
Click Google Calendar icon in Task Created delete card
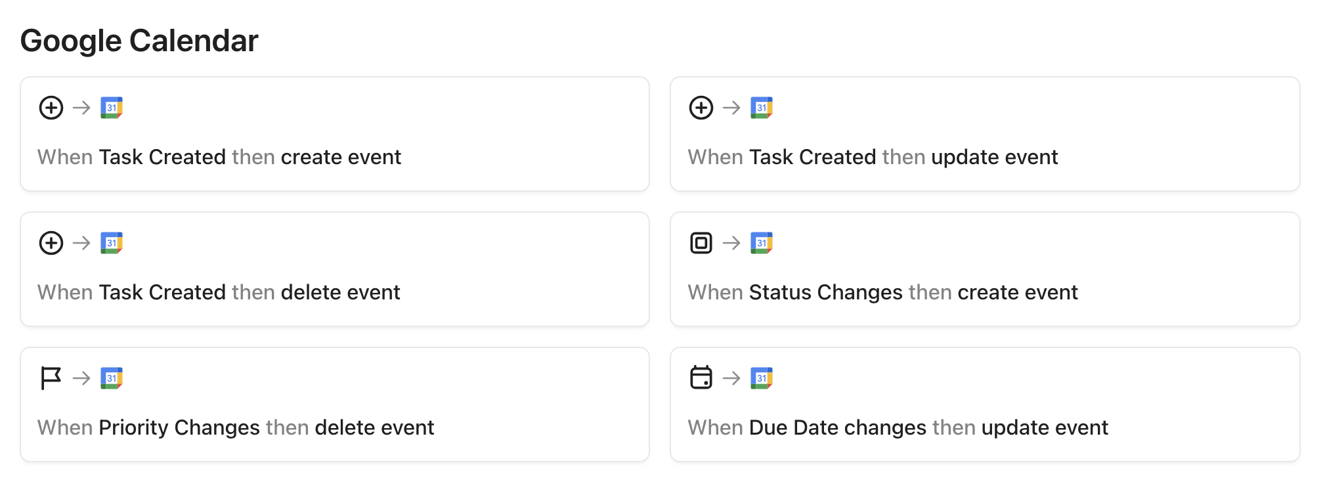pyautogui.click(x=112, y=243)
